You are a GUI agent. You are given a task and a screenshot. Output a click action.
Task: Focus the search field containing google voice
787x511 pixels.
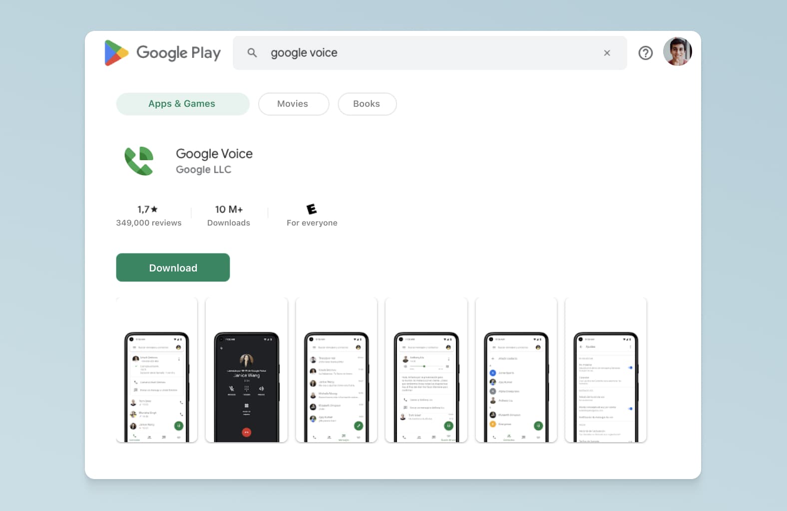(x=429, y=53)
